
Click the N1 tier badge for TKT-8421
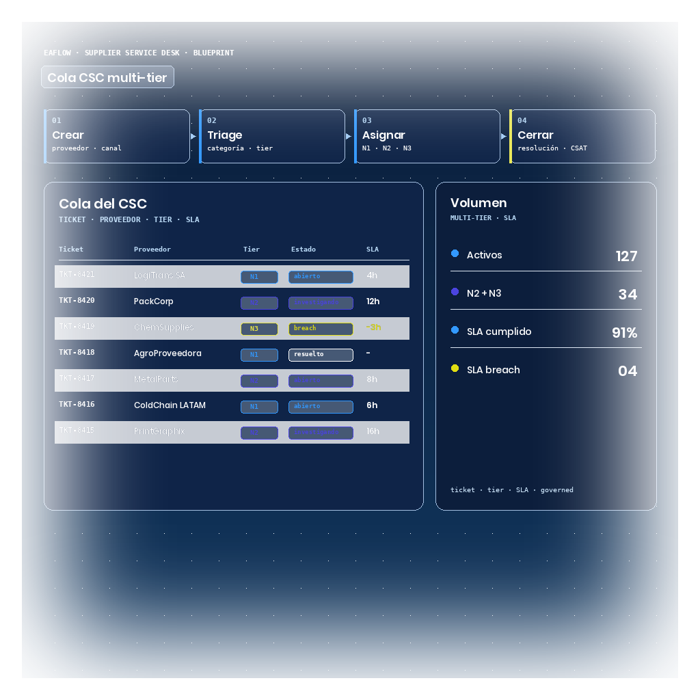pyautogui.click(x=259, y=277)
